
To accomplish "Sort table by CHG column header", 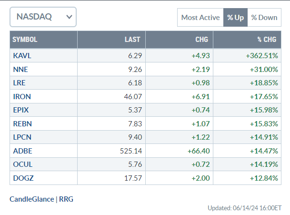I will (x=201, y=40).
